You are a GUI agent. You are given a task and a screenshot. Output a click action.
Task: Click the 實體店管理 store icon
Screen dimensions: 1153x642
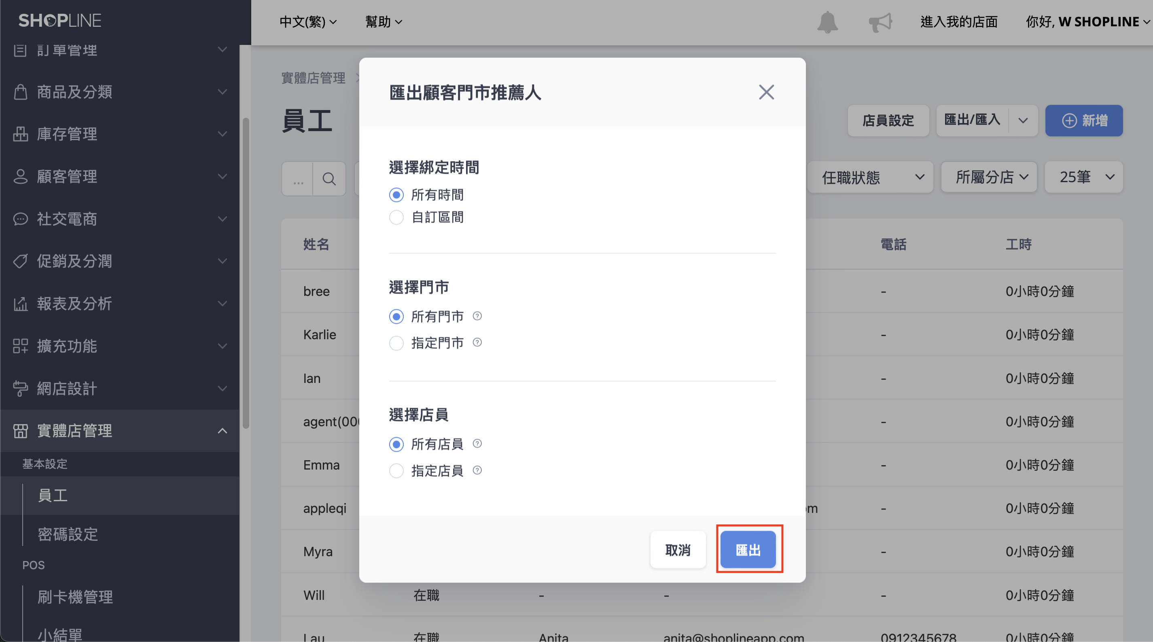(x=20, y=431)
